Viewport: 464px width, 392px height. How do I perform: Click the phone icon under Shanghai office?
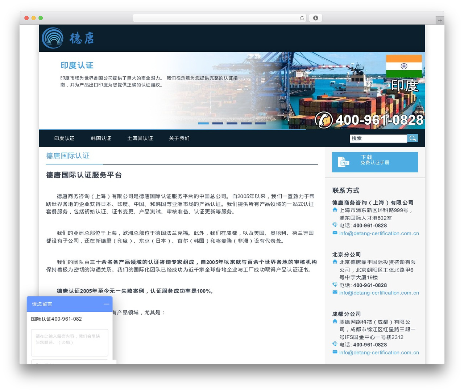[x=335, y=225]
